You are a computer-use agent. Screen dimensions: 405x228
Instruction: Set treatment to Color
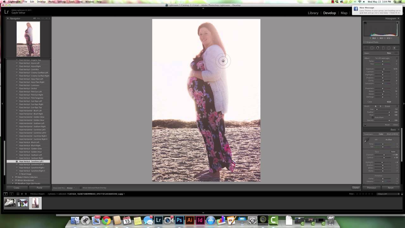pos(381,134)
